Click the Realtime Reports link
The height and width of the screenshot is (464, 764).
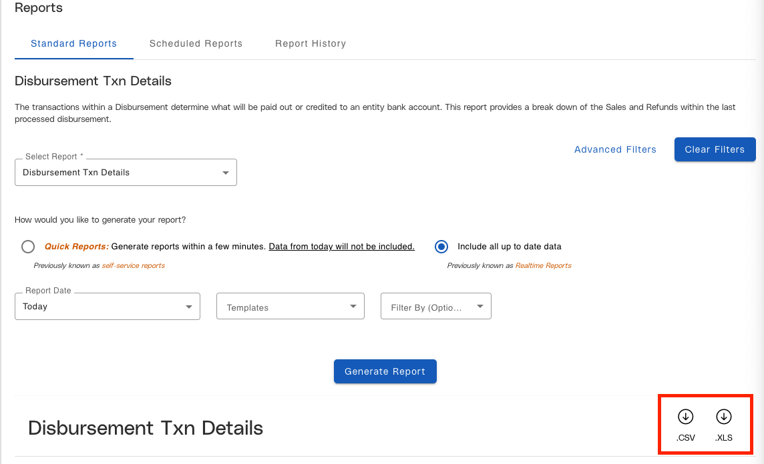coord(543,265)
